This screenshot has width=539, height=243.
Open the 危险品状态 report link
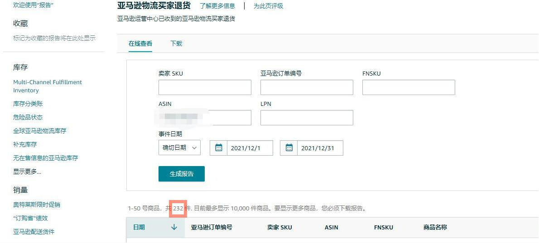click(28, 117)
